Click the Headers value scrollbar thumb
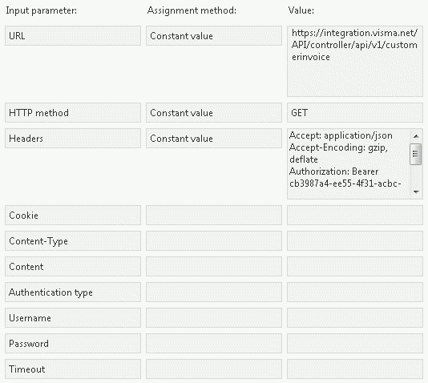 [416, 154]
